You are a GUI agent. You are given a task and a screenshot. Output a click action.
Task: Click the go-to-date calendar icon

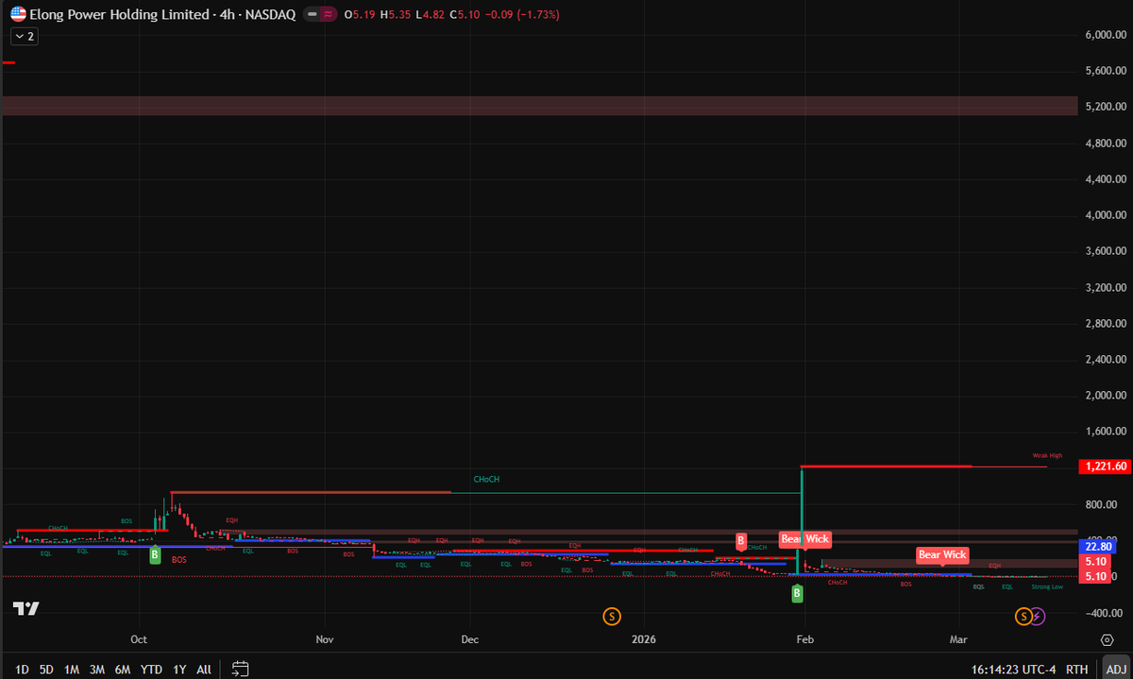click(240, 668)
